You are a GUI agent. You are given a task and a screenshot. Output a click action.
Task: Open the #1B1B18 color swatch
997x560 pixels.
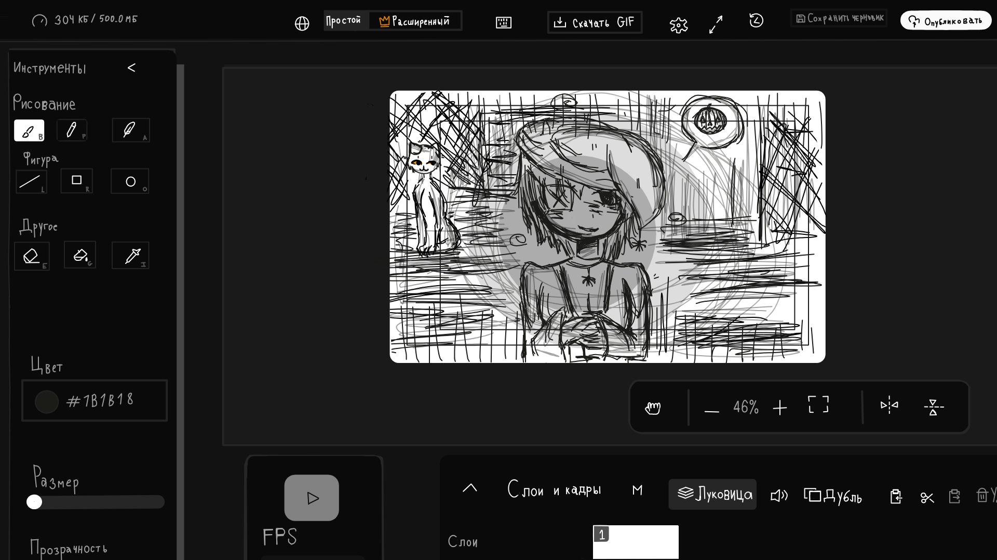click(47, 402)
